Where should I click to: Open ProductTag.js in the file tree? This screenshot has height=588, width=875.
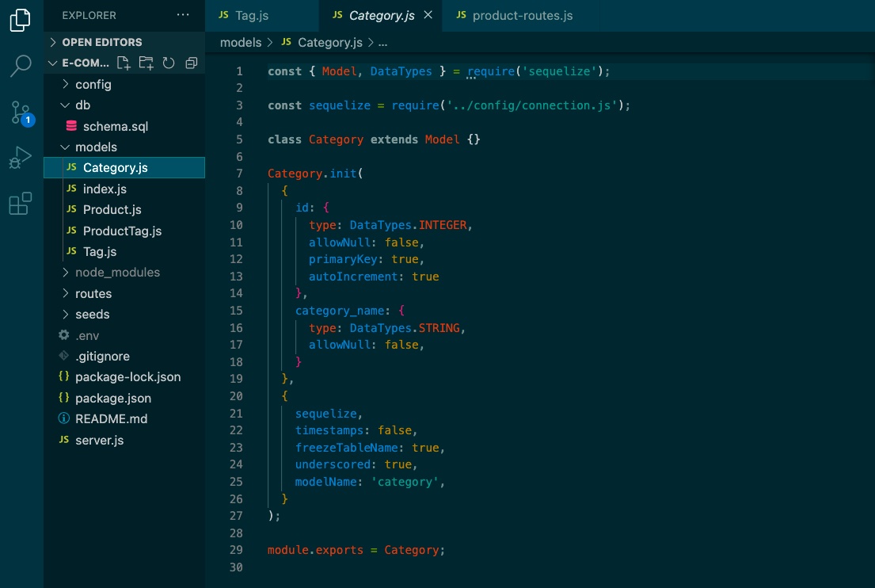[x=124, y=231]
